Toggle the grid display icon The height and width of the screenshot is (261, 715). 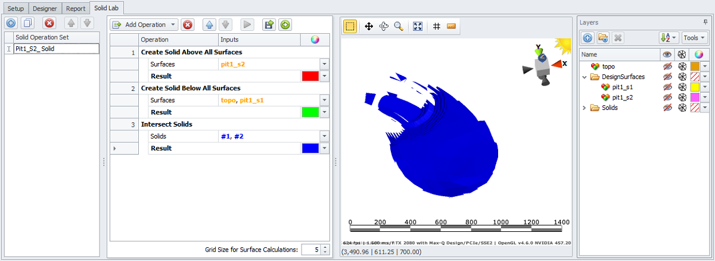[x=437, y=26]
